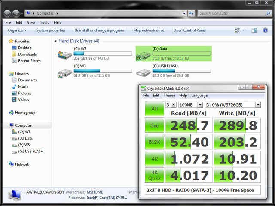
Task: Open the test count dropdown showing 3
Action: pos(174,105)
